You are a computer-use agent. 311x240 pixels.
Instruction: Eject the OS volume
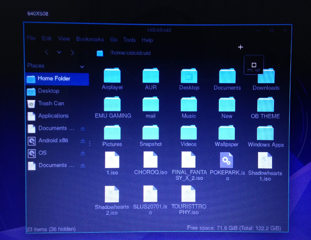83,153
